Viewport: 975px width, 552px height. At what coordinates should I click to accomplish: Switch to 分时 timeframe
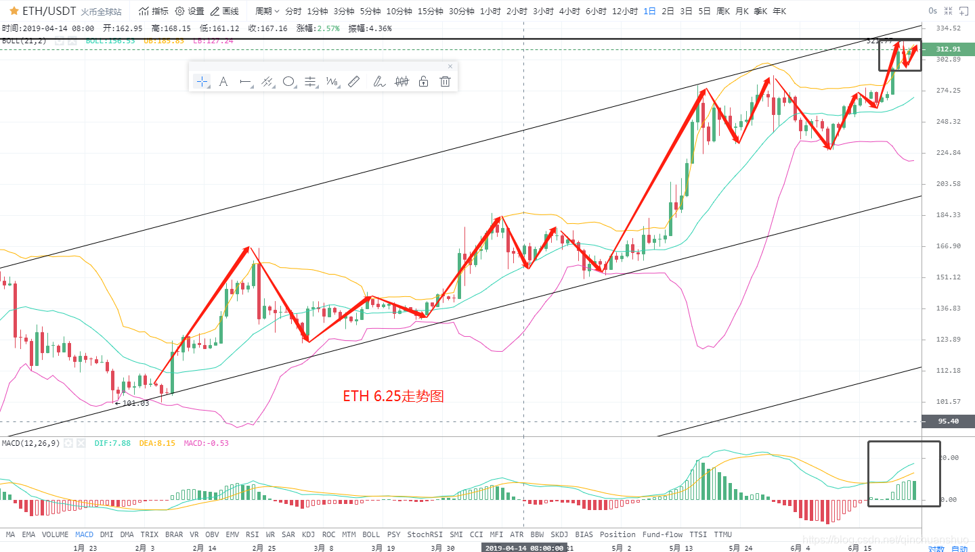click(x=293, y=11)
